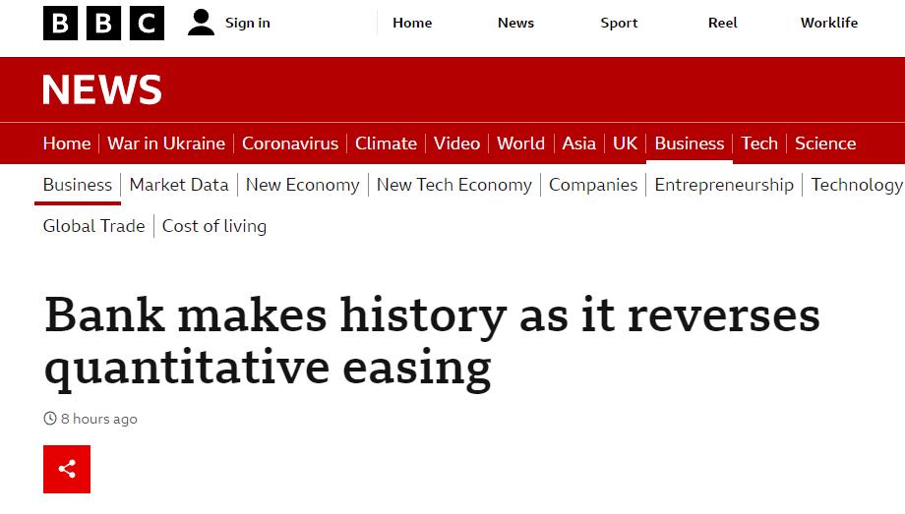The image size is (905, 514).
Task: Open Global Trade sub-tab
Action: 94,226
